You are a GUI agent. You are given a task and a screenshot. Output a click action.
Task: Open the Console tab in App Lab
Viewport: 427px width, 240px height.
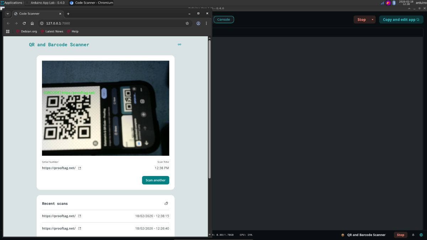[x=223, y=20]
